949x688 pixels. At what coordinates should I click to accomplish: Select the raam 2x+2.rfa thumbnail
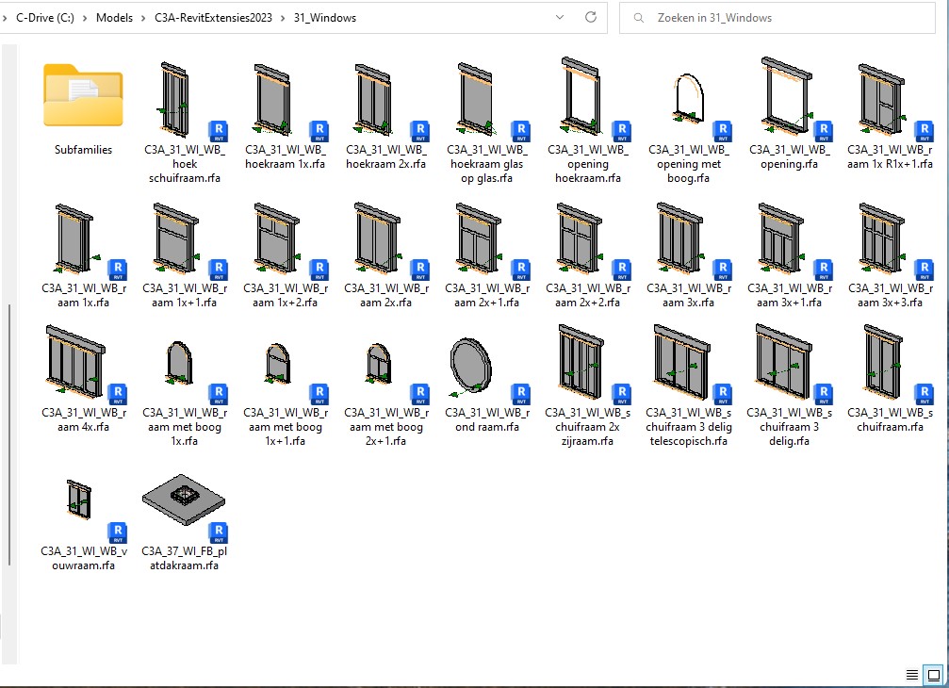(588, 236)
